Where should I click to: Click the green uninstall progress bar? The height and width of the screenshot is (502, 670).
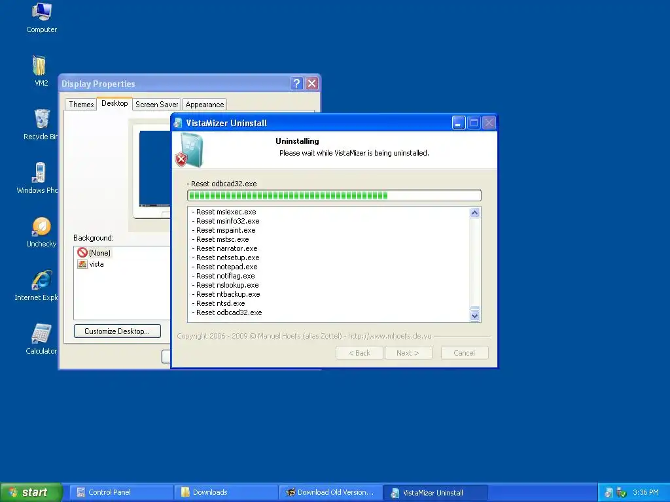coord(334,195)
